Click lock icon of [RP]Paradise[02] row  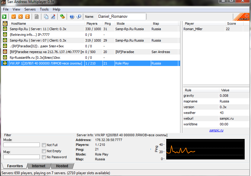[5, 46]
